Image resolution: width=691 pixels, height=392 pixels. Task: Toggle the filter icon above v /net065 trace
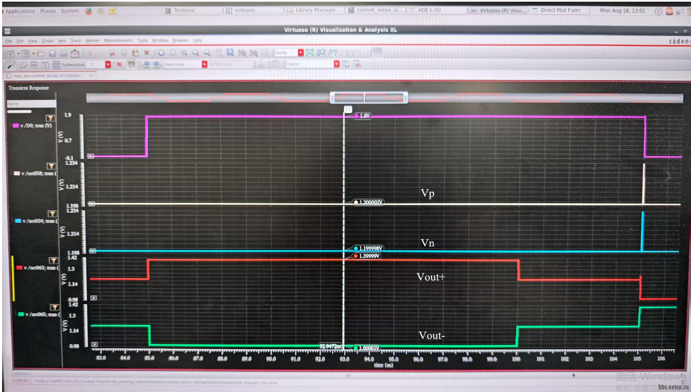click(55, 307)
